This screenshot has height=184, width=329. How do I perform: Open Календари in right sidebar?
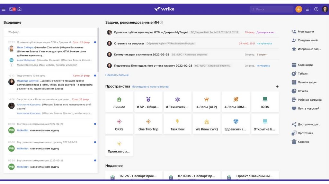tap(302, 65)
